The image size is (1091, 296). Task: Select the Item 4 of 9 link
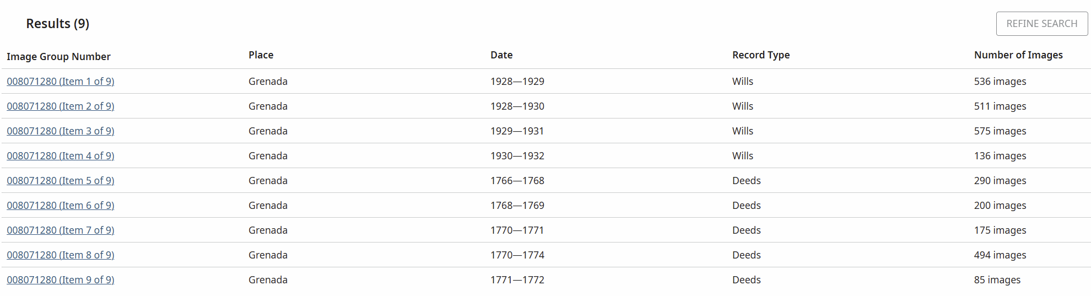point(61,156)
